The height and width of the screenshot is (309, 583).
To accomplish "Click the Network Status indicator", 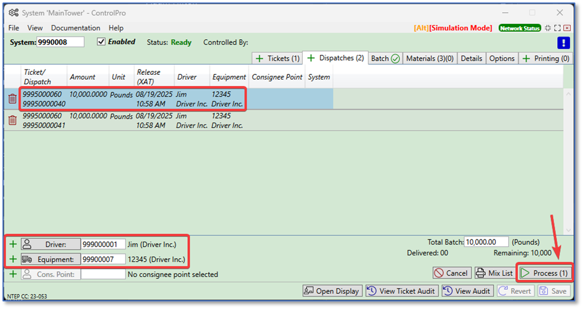I will [519, 28].
